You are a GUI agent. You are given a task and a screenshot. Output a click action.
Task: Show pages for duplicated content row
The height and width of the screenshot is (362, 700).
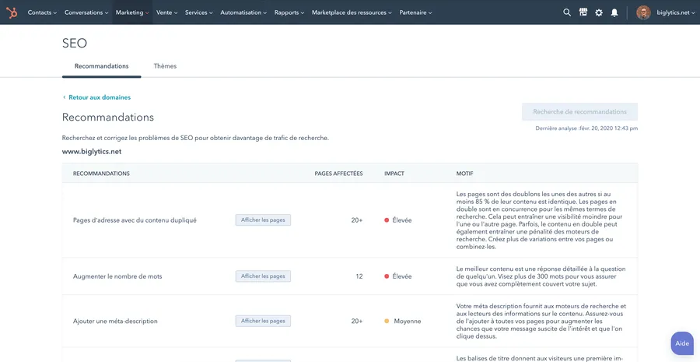pyautogui.click(x=263, y=220)
